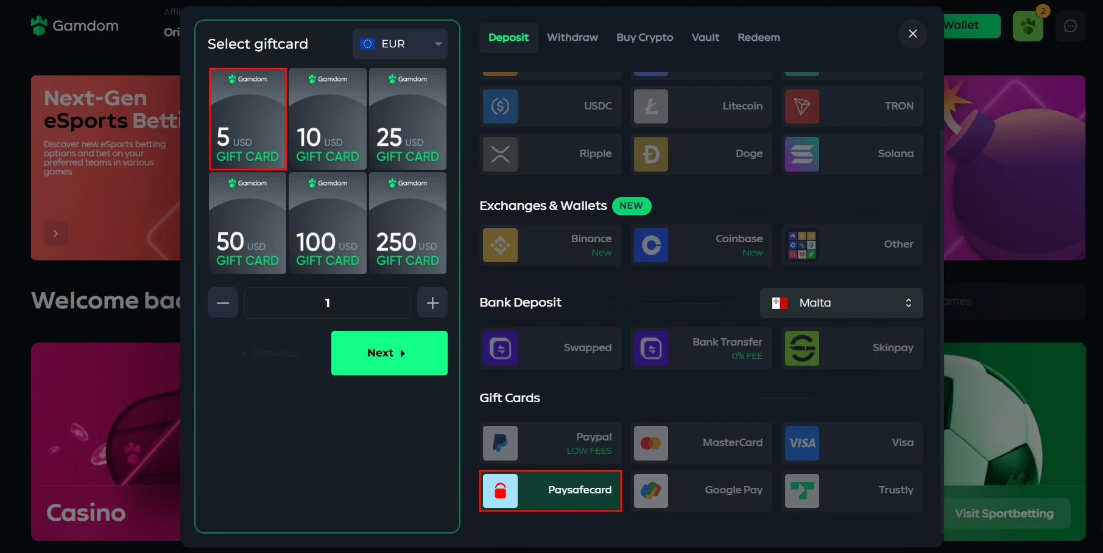Image resolution: width=1103 pixels, height=553 pixels.
Task: Open the Other wallets grid icon
Action: click(x=802, y=245)
